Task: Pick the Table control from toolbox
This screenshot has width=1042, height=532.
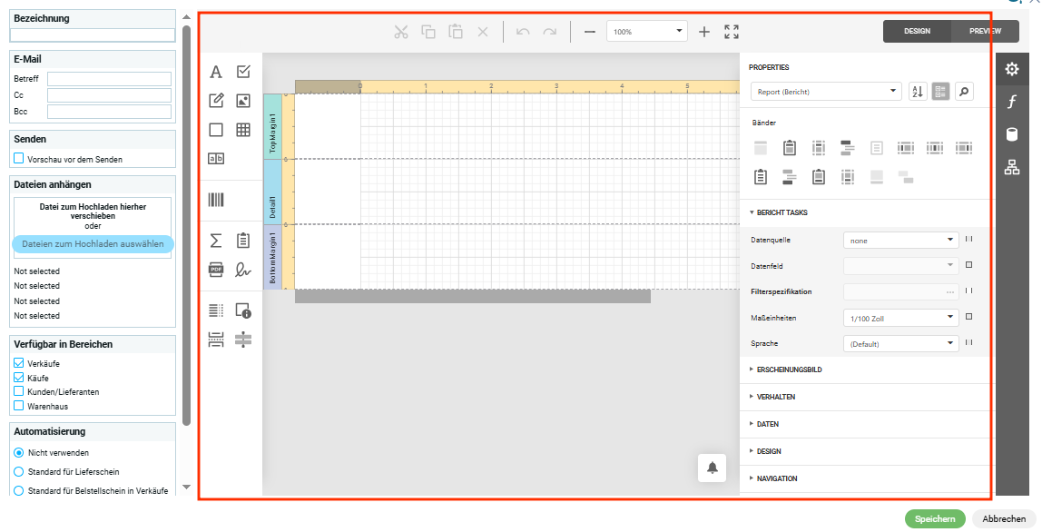Action: tap(243, 130)
